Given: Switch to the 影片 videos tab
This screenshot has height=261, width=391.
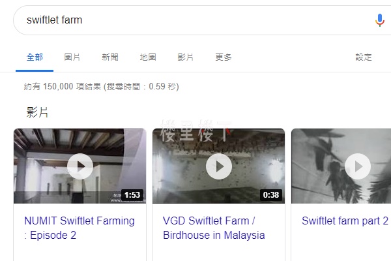Looking at the screenshot, I should pos(185,57).
